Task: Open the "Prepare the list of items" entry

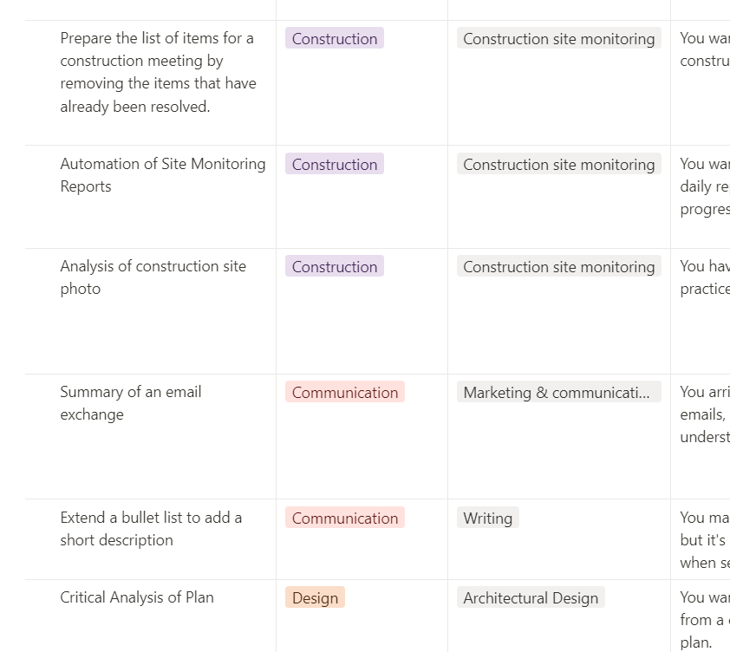Action: point(157,72)
